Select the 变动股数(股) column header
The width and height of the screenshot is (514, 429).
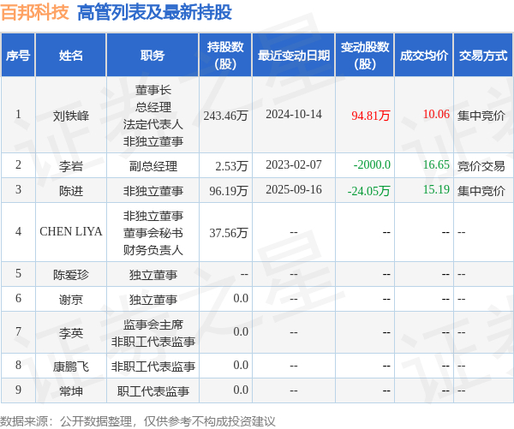(365, 56)
